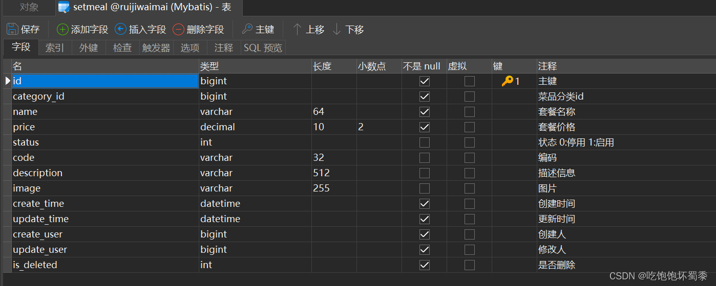Viewport: 716px width, 286px height.
Task: Click the Move Down (下移) arrow
Action: [336, 29]
